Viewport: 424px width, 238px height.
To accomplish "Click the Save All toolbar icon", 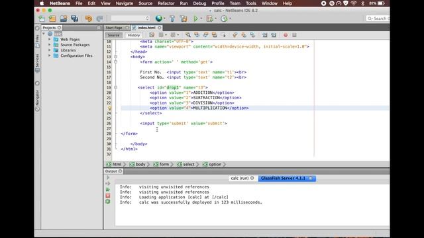I will point(75,19).
